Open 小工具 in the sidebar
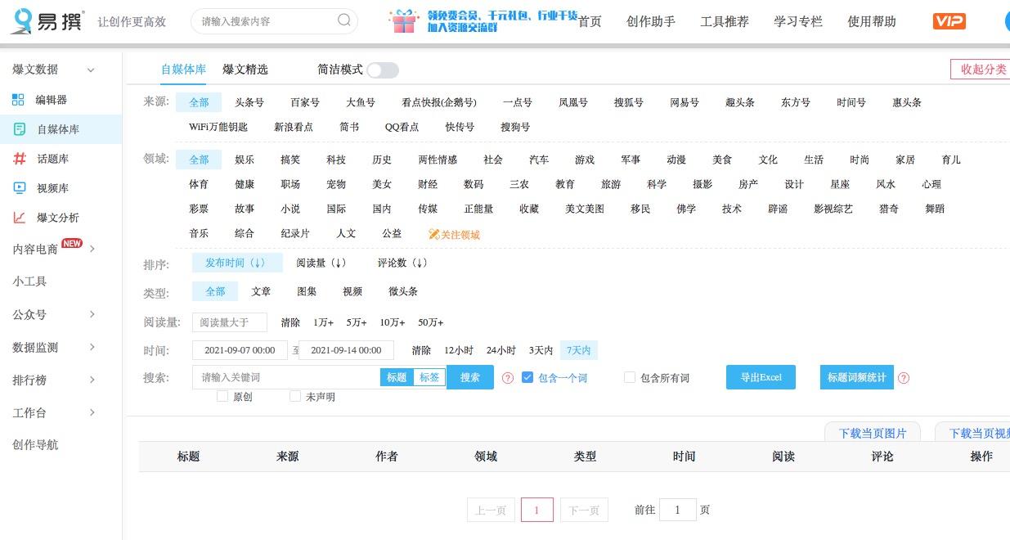The image size is (1010, 540). [29, 281]
